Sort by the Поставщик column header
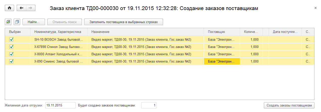321x112 pixels. (216, 32)
